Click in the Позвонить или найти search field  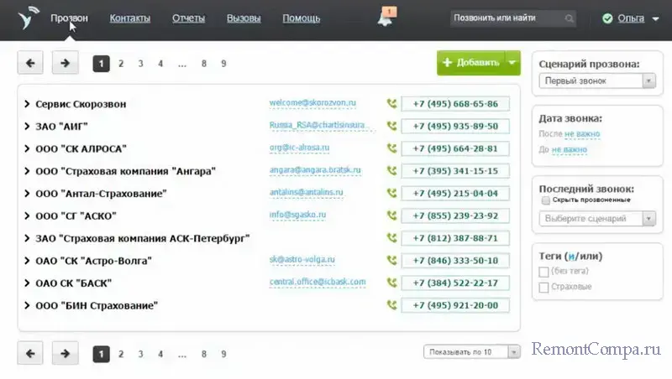coord(506,18)
